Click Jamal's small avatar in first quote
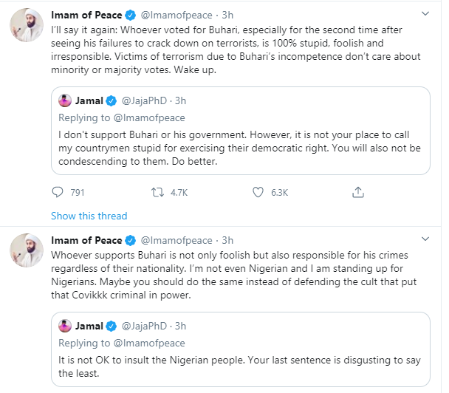The width and height of the screenshot is (449, 393). tap(65, 100)
